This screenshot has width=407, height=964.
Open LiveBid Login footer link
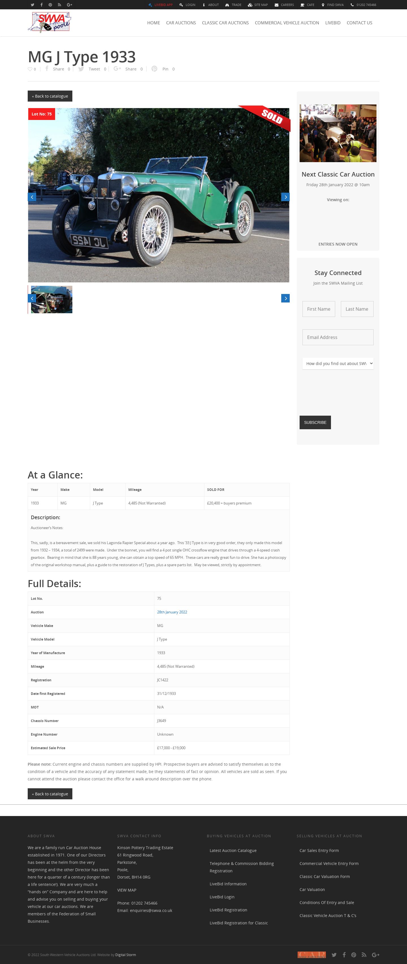(222, 897)
